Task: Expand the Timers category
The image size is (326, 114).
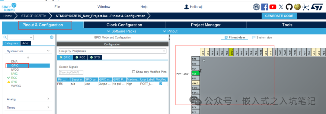Action: pos(48,107)
